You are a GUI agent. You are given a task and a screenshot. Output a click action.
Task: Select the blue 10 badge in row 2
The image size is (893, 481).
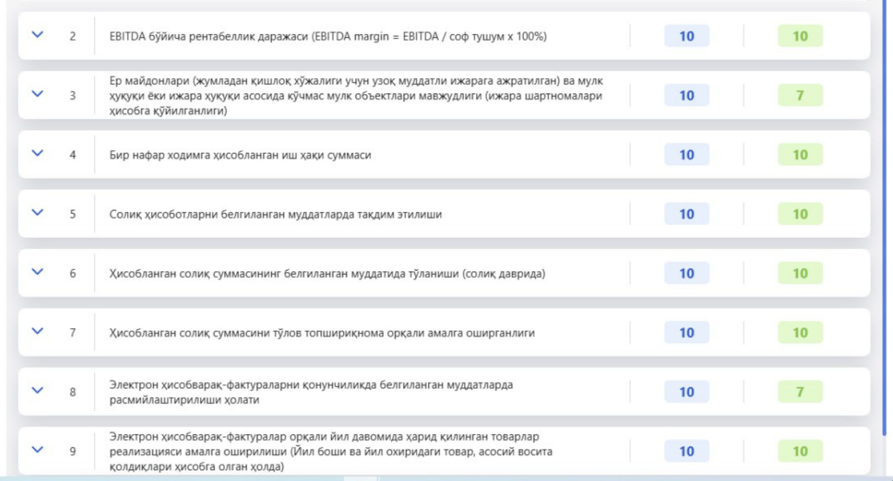click(686, 36)
